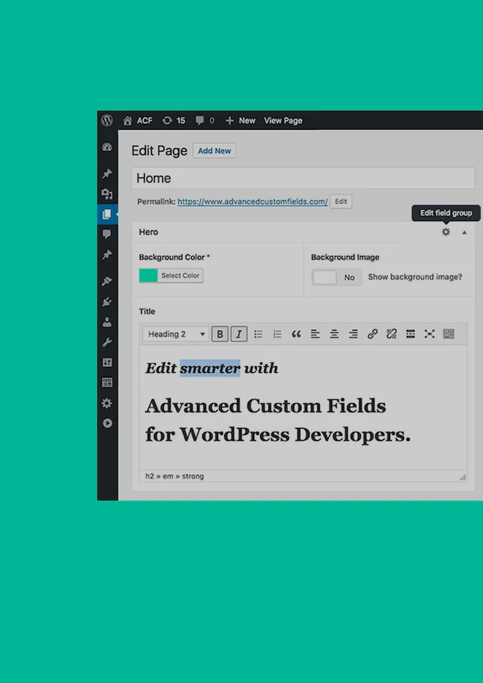
Task: Click View Page in the admin bar
Action: (x=283, y=121)
